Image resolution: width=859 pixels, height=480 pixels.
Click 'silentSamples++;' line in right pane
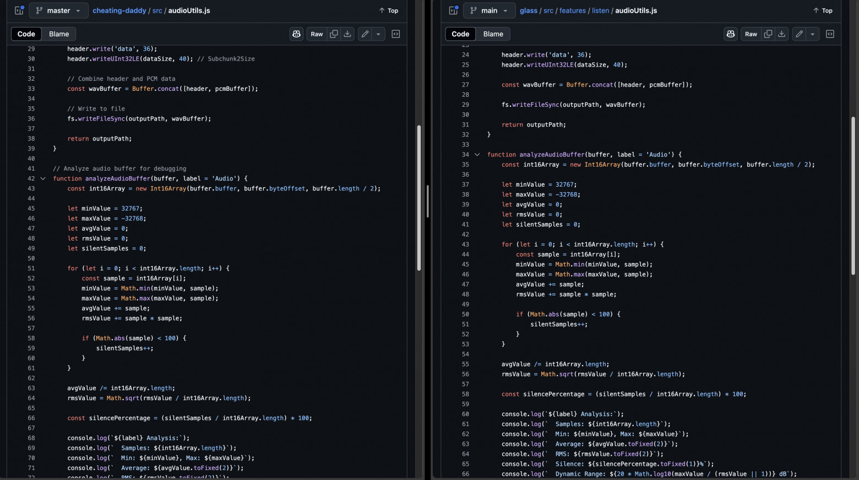pyautogui.click(x=559, y=324)
